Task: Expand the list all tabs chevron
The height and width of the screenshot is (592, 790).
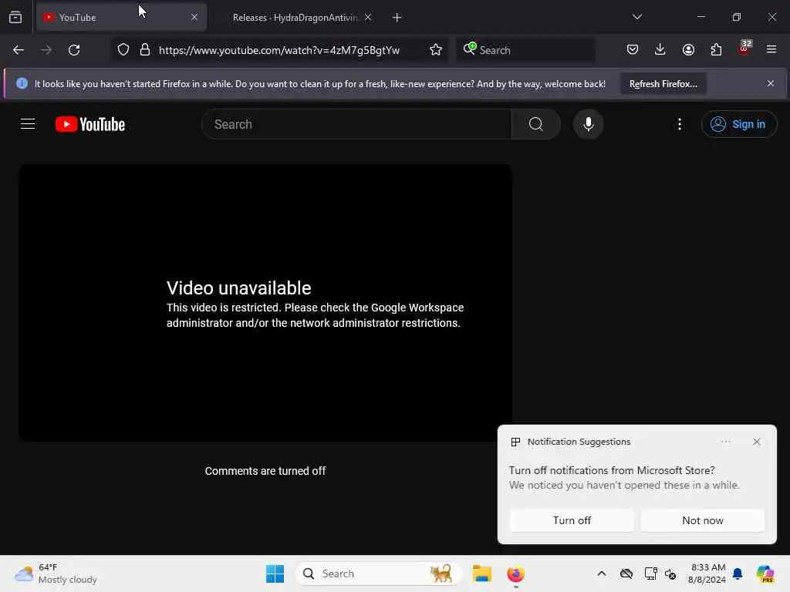Action: [x=636, y=17]
